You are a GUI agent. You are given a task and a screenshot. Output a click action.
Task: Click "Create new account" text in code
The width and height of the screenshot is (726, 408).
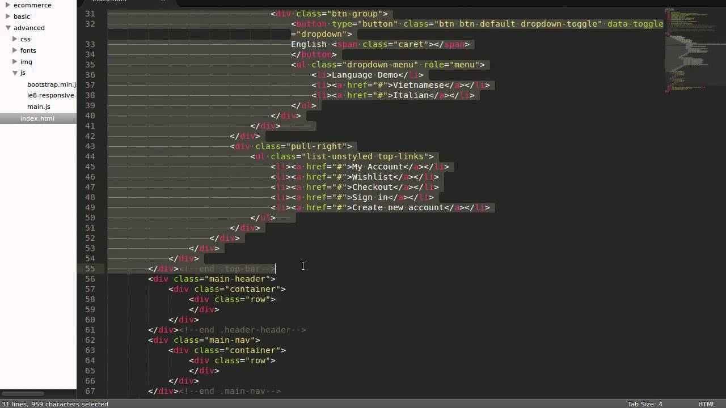point(398,207)
